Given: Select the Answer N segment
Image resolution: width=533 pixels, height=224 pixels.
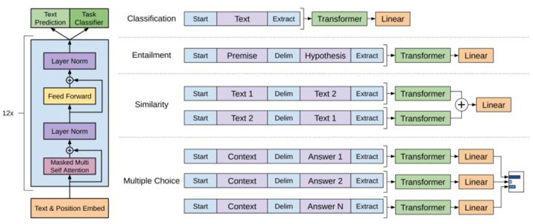Looking at the screenshot, I should 325,206.
